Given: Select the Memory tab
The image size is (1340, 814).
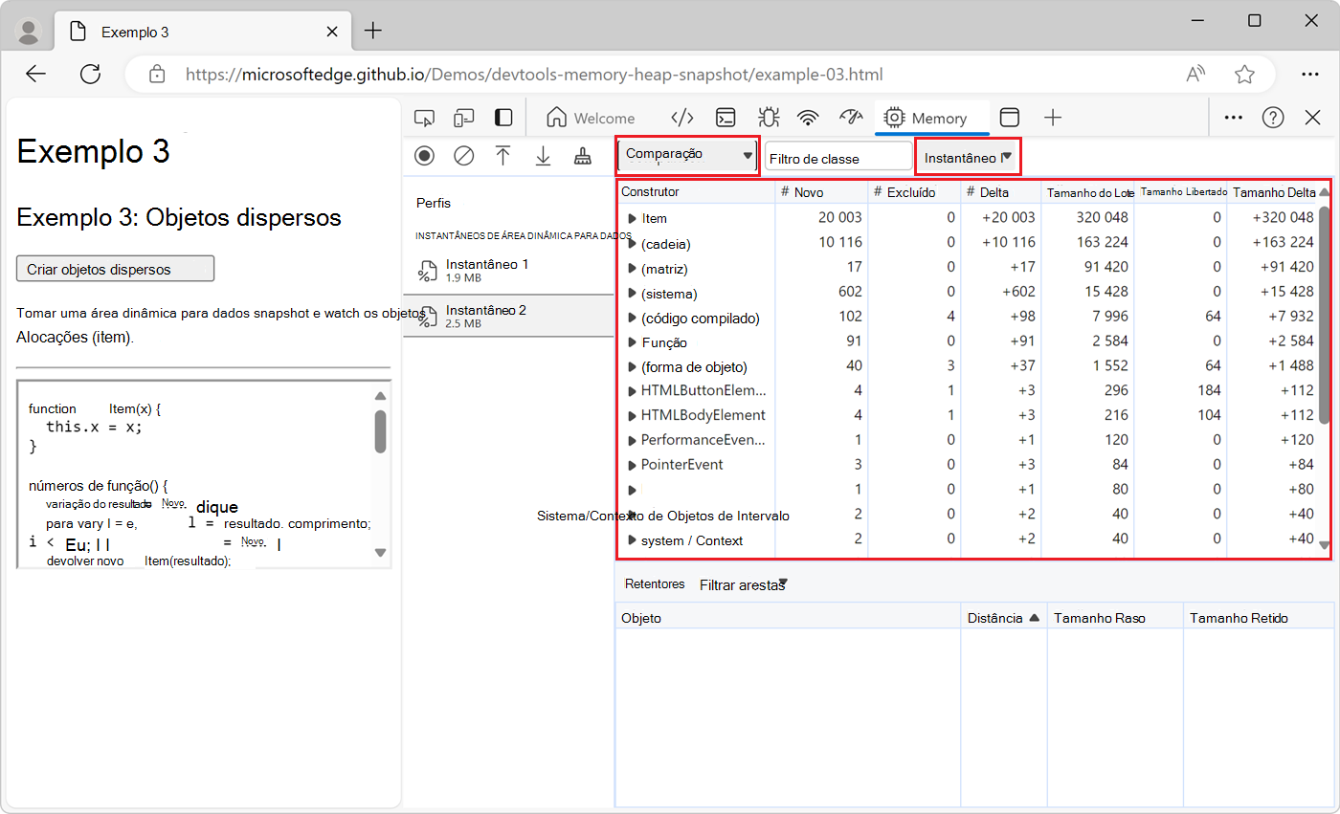Looking at the screenshot, I should point(926,118).
